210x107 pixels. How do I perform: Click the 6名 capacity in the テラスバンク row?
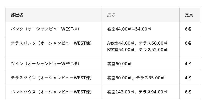coord(188,43)
